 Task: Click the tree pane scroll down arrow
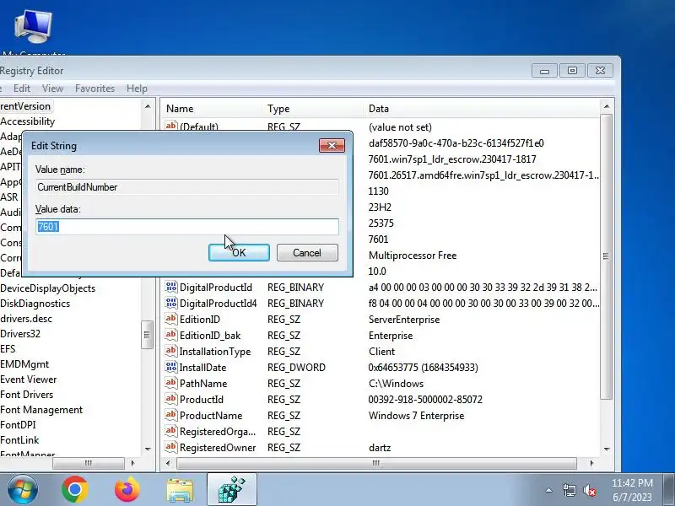point(148,449)
